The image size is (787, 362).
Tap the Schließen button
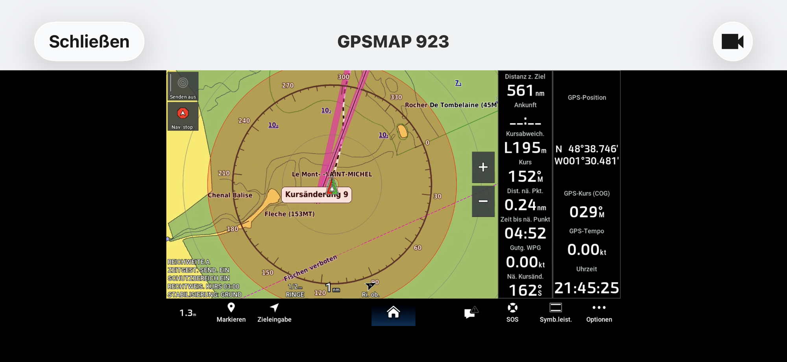point(89,41)
